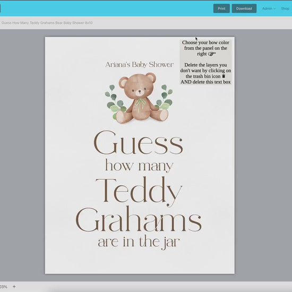The height and width of the screenshot is (292, 292).
Task: Click the template title in breadcrumb bar
Action: pos(47,23)
